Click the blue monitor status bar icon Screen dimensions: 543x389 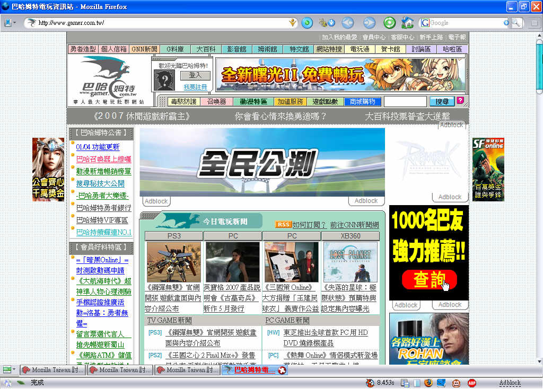click(441, 383)
